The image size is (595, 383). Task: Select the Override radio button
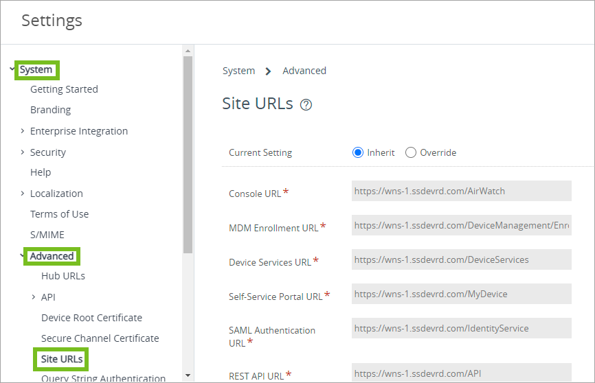click(411, 152)
